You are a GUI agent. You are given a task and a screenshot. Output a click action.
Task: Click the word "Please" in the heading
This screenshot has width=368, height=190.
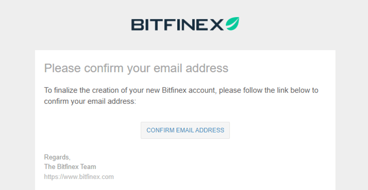coord(62,68)
